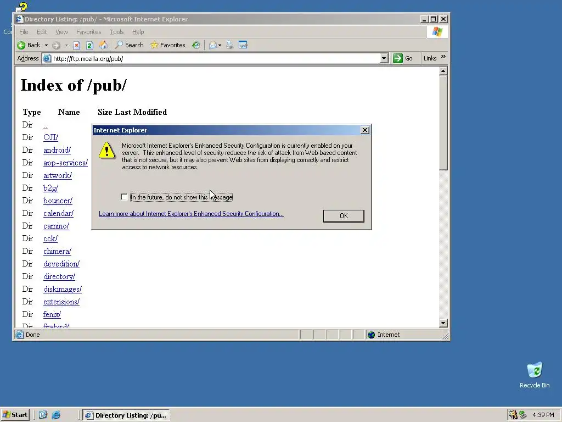Click the Edit page toolbar icon

243,45
